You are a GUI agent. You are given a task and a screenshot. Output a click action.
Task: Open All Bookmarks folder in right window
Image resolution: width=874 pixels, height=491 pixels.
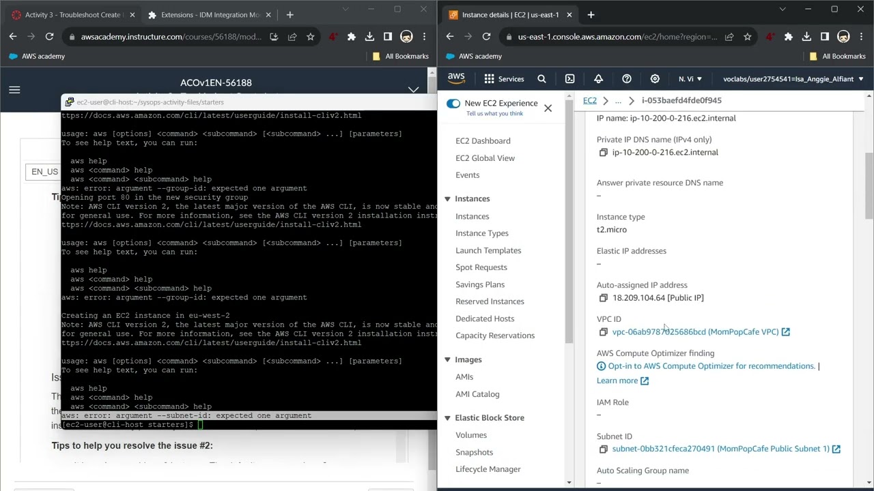[x=837, y=56]
